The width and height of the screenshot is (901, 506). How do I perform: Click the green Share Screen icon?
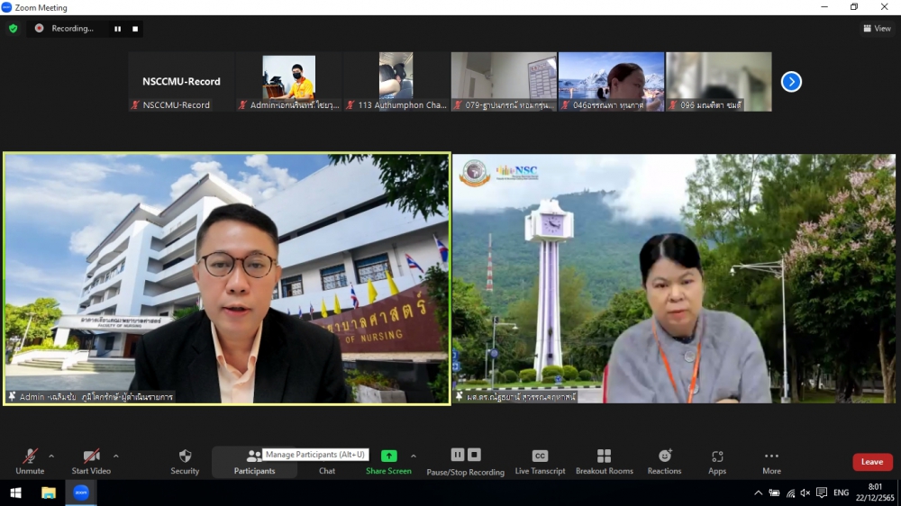tap(388, 456)
